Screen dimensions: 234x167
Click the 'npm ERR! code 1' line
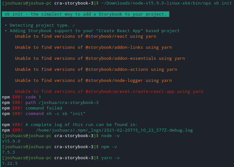pyautogui.click(x=21, y=97)
